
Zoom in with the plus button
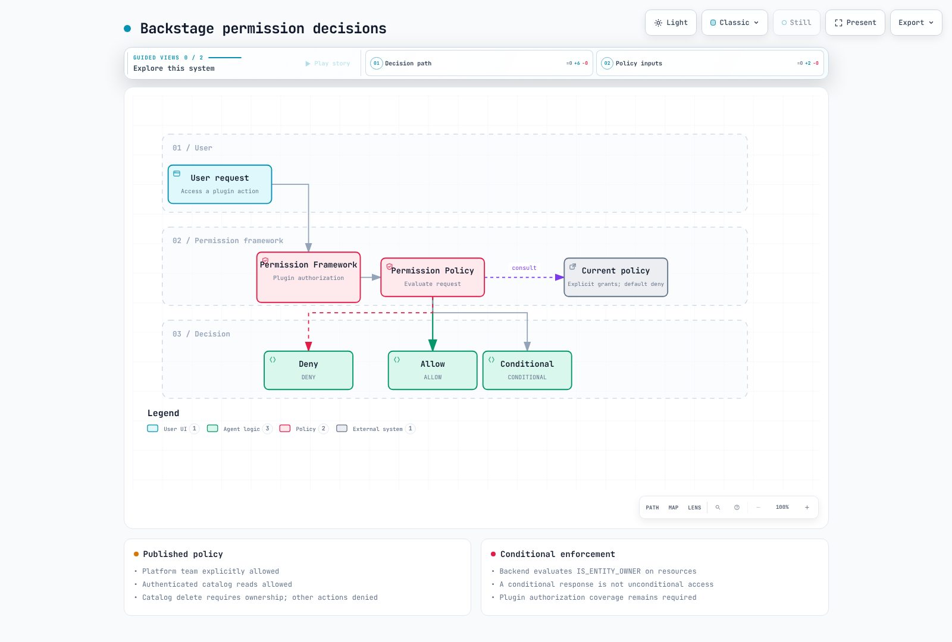[x=807, y=508]
